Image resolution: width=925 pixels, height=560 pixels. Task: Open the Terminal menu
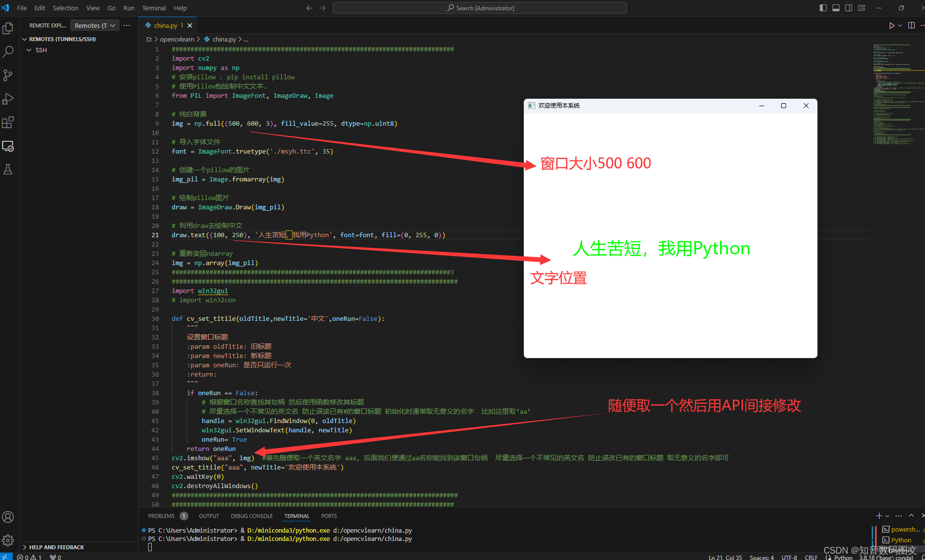[154, 8]
